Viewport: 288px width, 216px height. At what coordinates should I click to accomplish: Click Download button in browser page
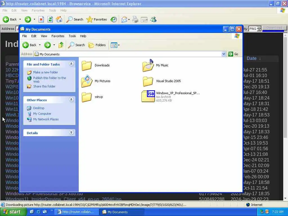pyautogui.click(x=274, y=28)
